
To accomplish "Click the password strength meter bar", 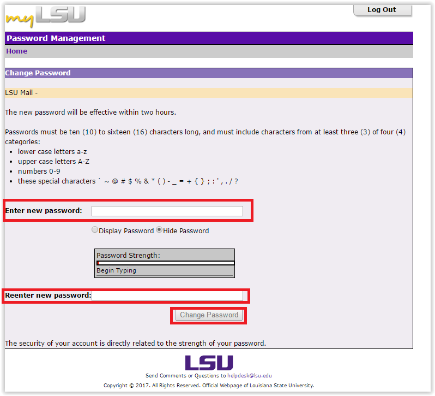I will [166, 263].
